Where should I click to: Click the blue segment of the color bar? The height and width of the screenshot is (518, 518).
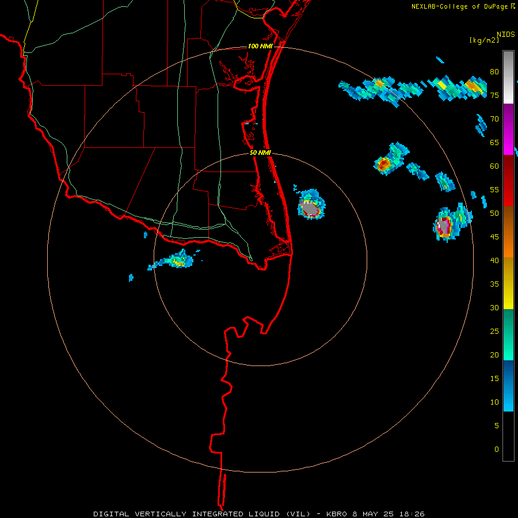[x=508, y=386]
